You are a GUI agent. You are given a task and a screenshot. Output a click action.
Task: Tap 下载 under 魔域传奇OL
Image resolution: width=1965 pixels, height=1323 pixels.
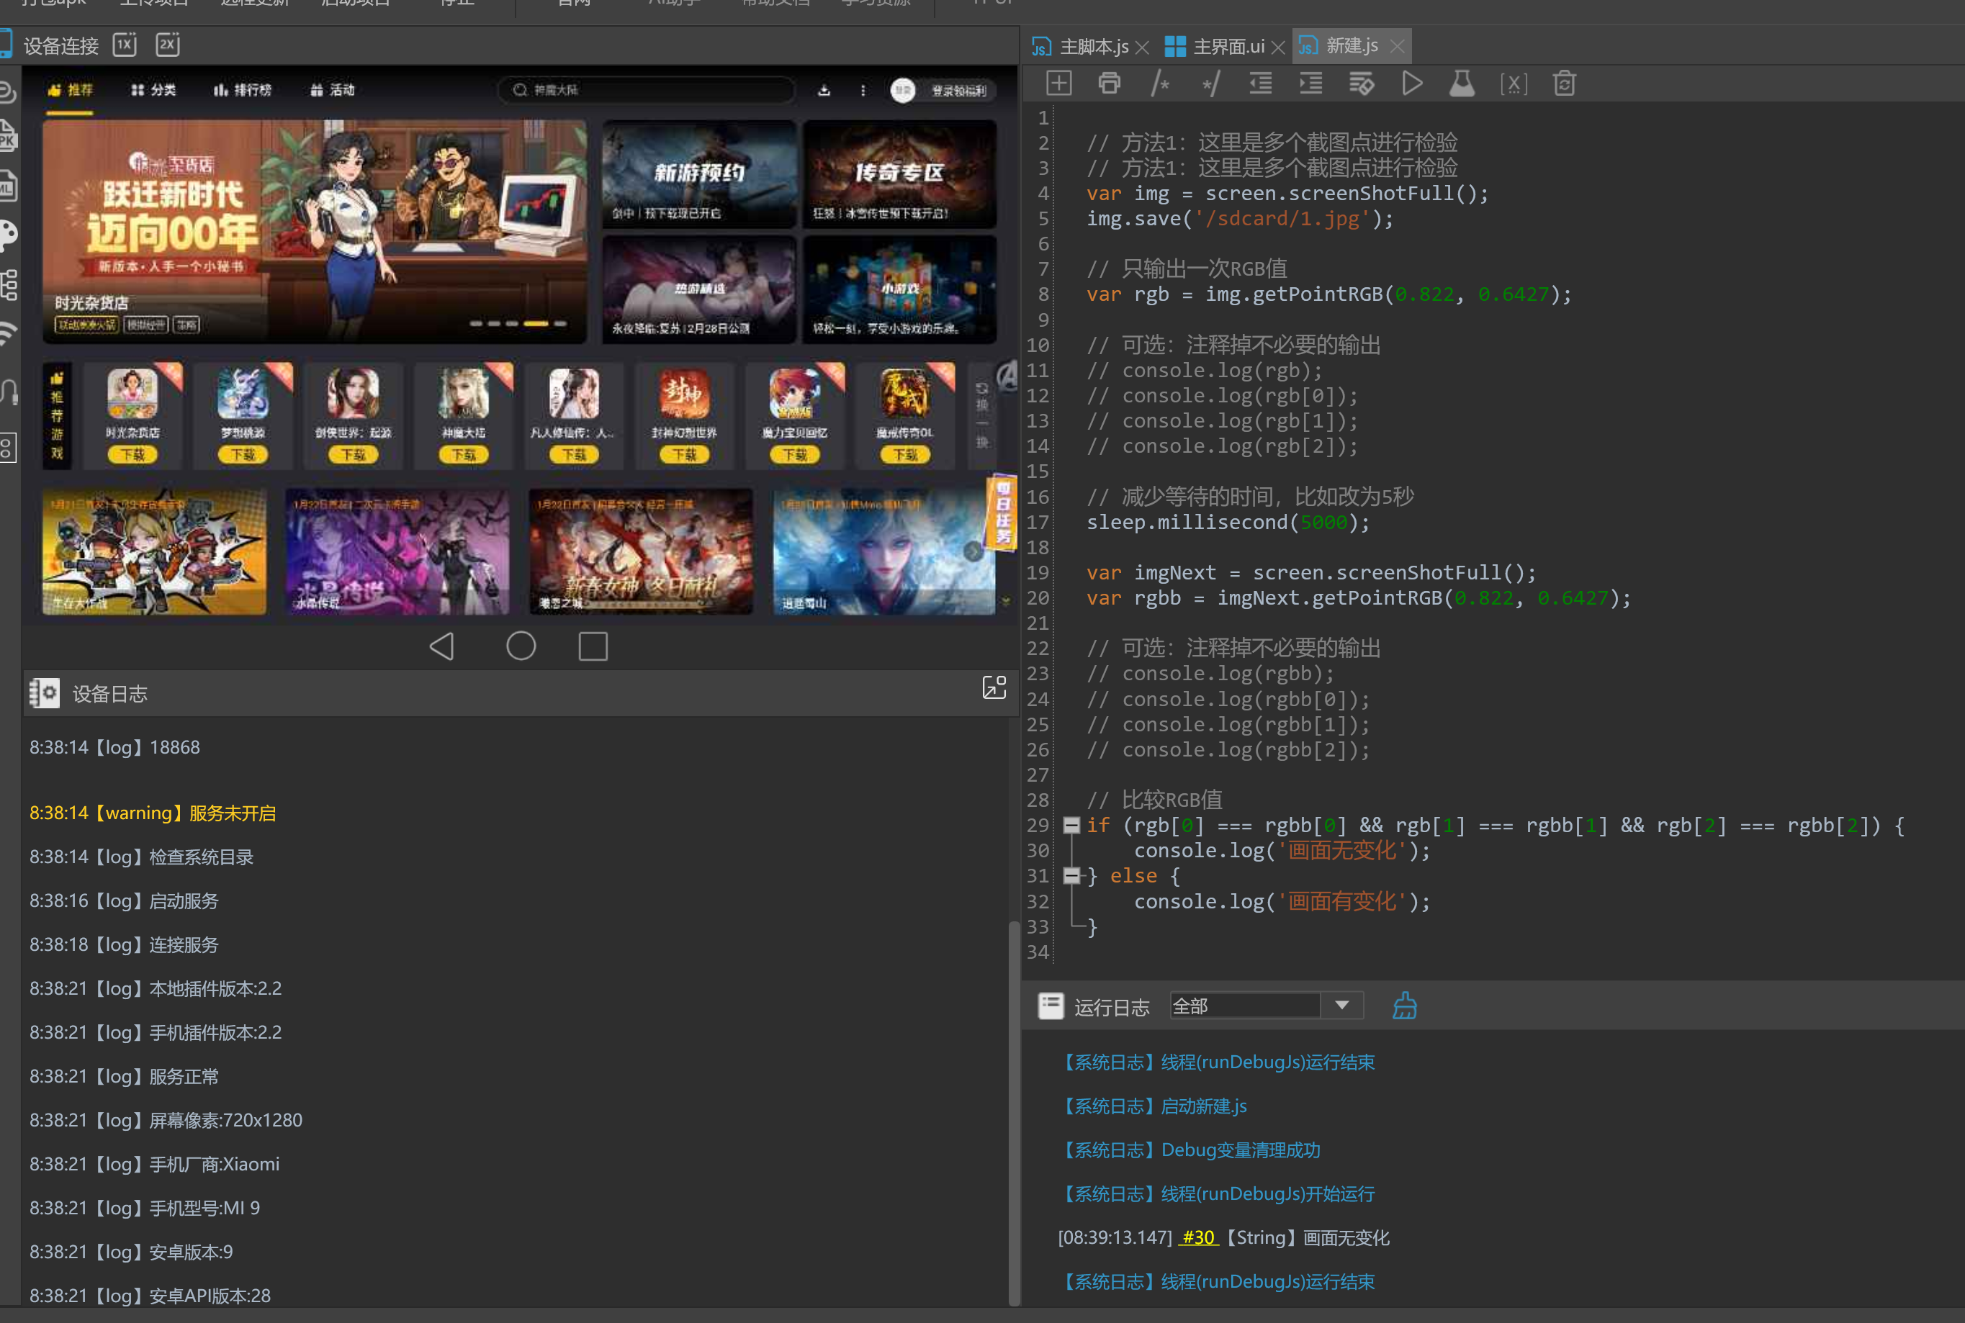coord(905,455)
